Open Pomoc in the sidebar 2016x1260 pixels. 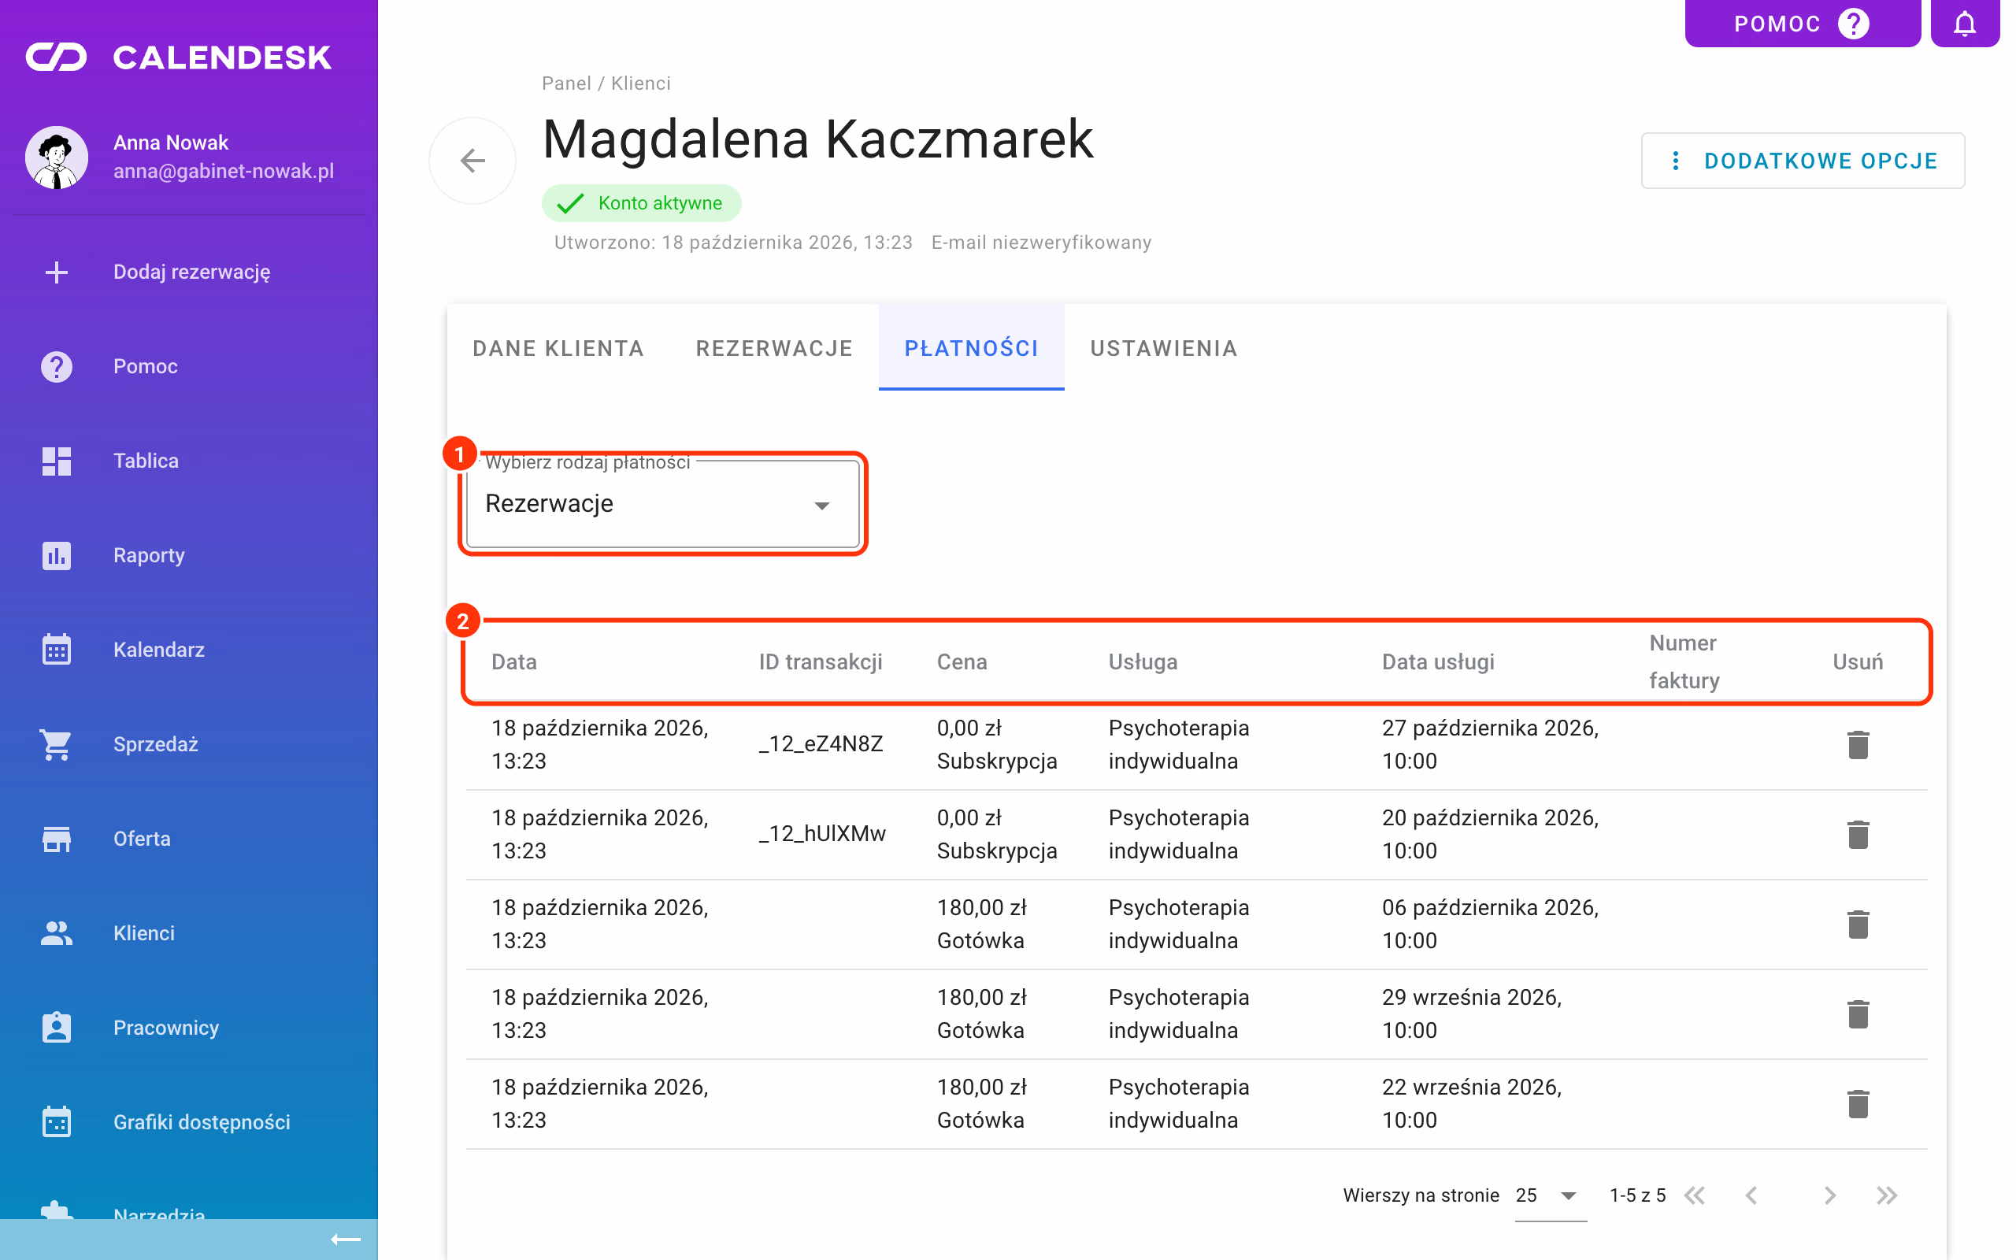pyautogui.click(x=188, y=367)
